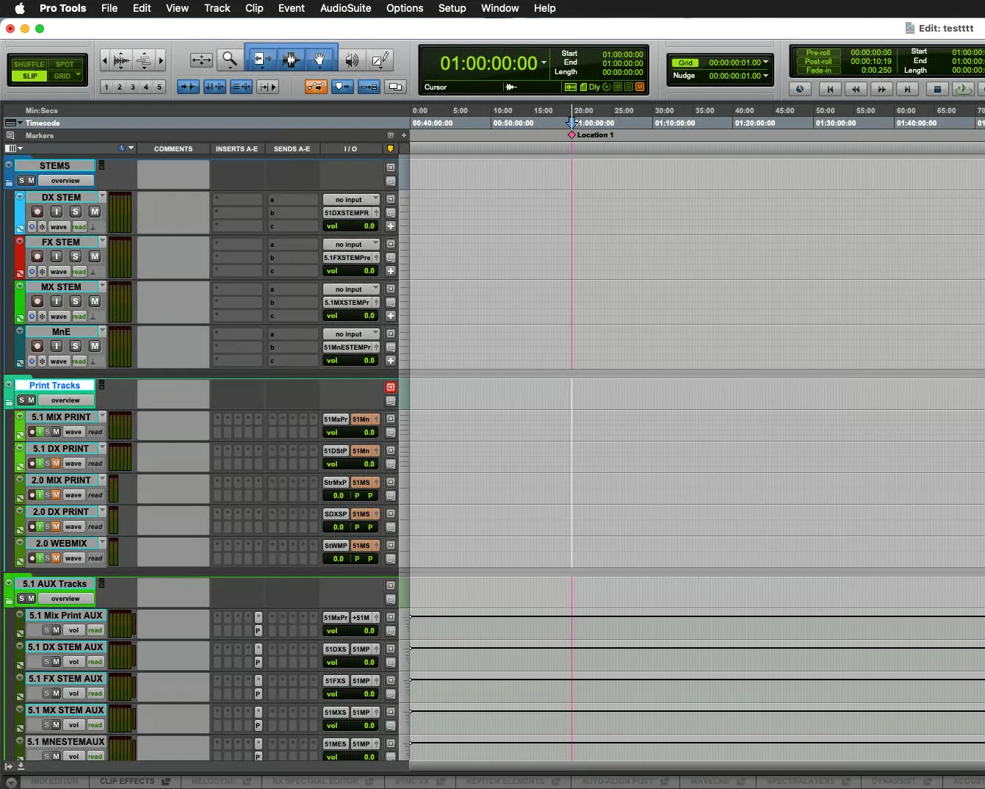The width and height of the screenshot is (985, 789).
Task: Open the DX STEM no input selector
Action: (x=351, y=200)
